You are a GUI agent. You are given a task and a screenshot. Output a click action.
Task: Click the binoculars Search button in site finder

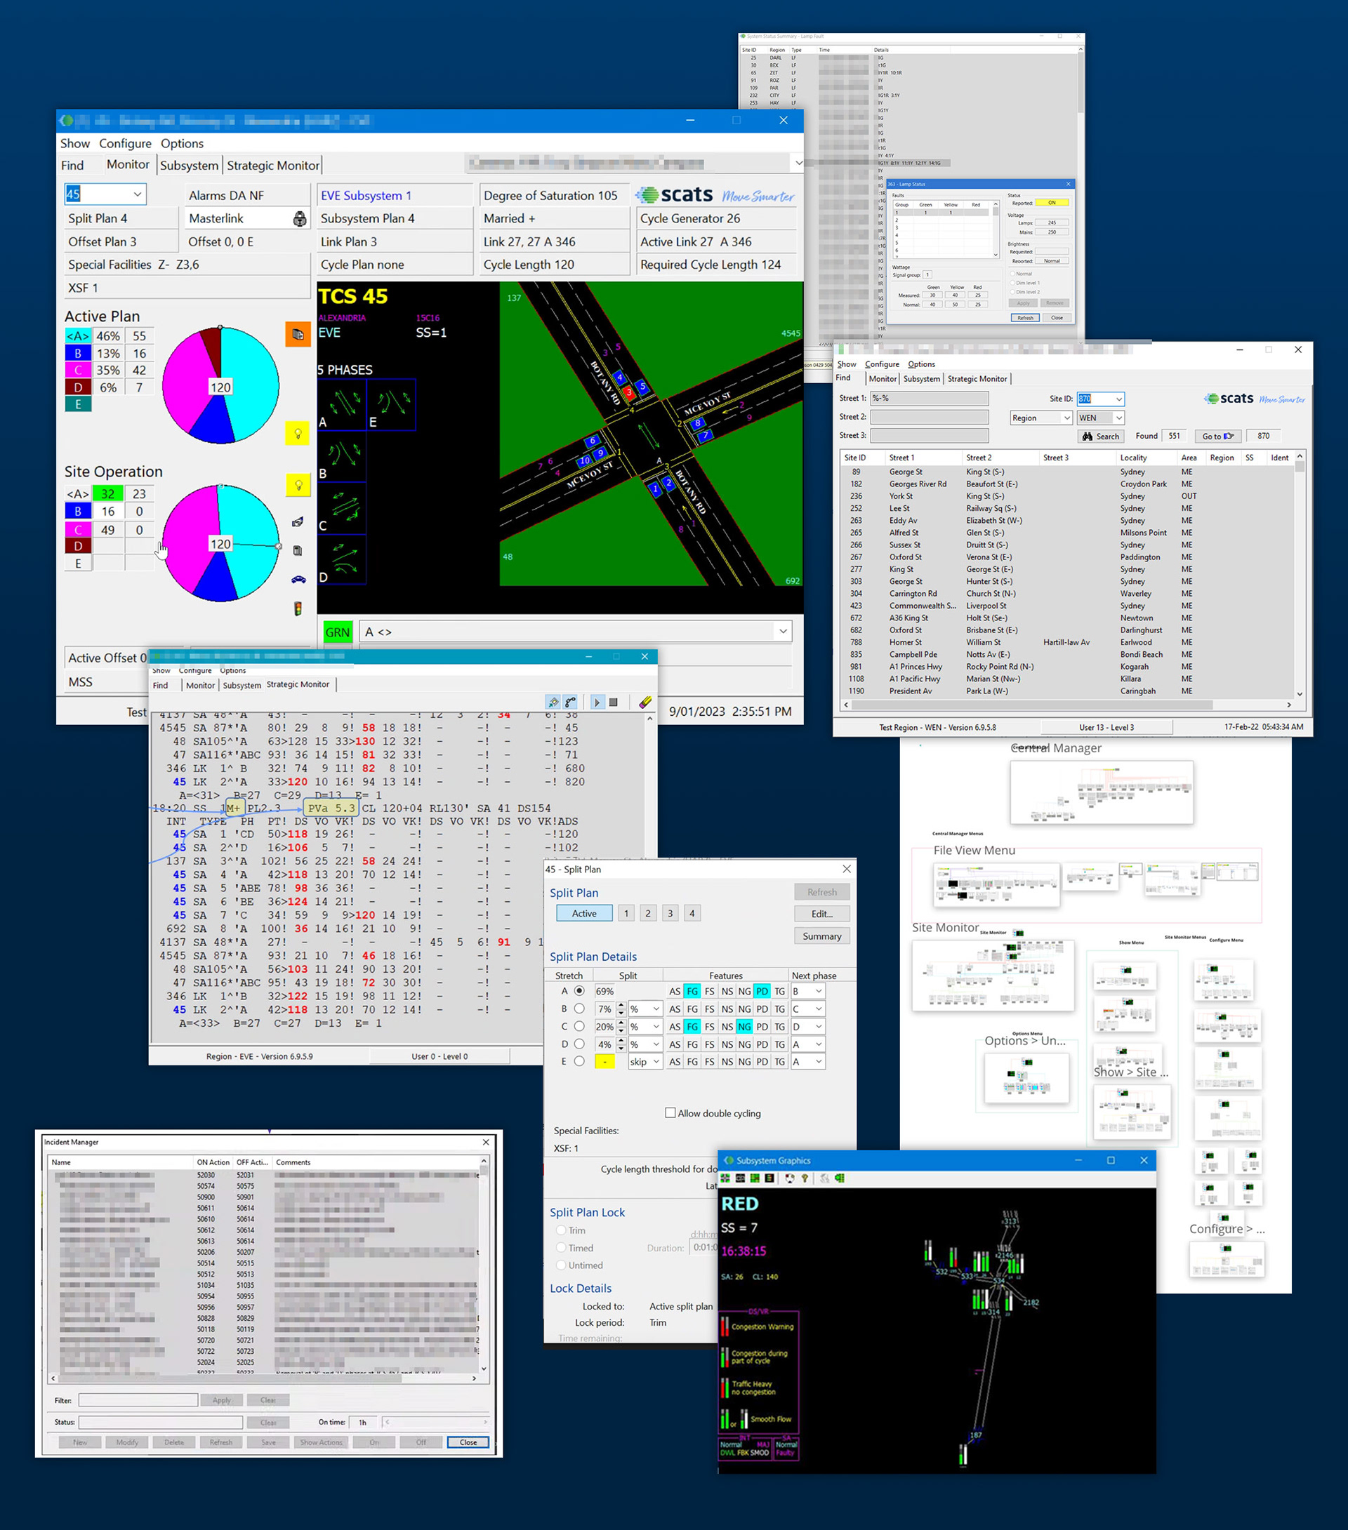[x=1100, y=437]
